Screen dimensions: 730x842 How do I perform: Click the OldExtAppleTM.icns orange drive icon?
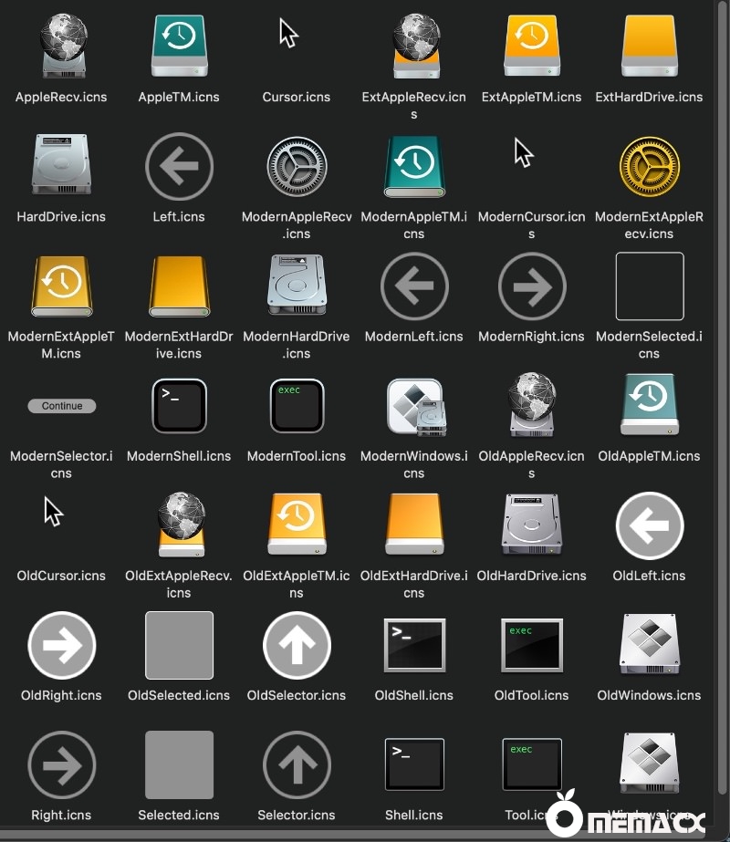pyautogui.click(x=297, y=525)
